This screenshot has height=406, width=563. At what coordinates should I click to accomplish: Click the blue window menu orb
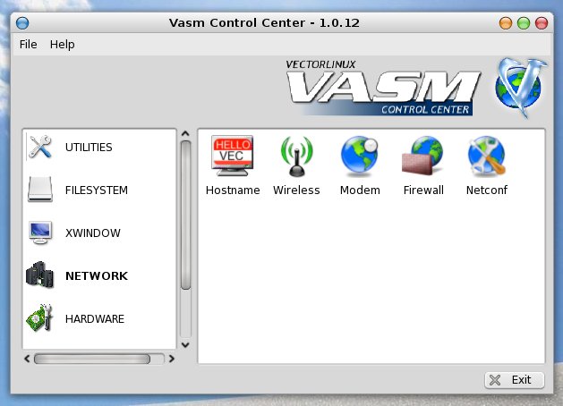click(x=22, y=23)
